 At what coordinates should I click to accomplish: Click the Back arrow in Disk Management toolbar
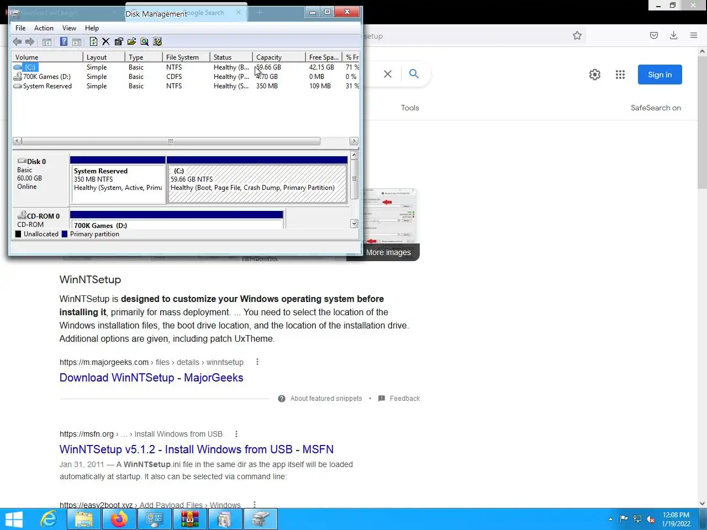pos(17,41)
